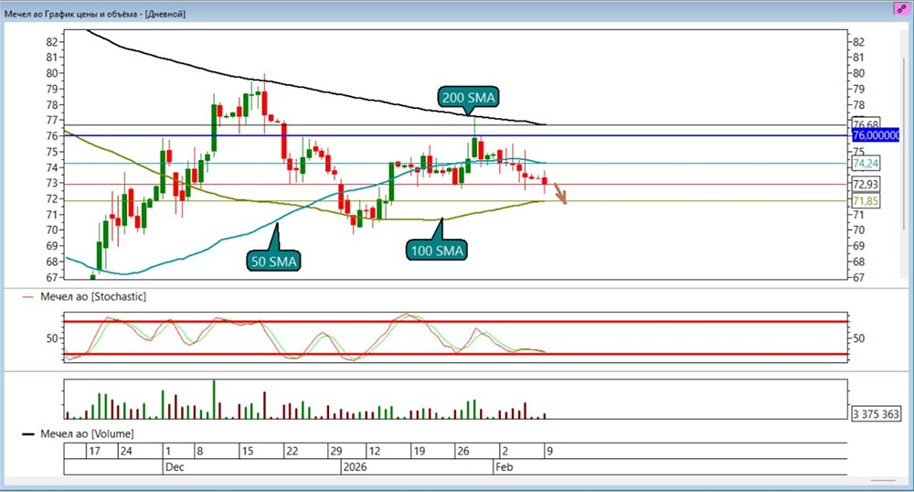Select the blue 76,000000 price level tag

click(x=876, y=135)
